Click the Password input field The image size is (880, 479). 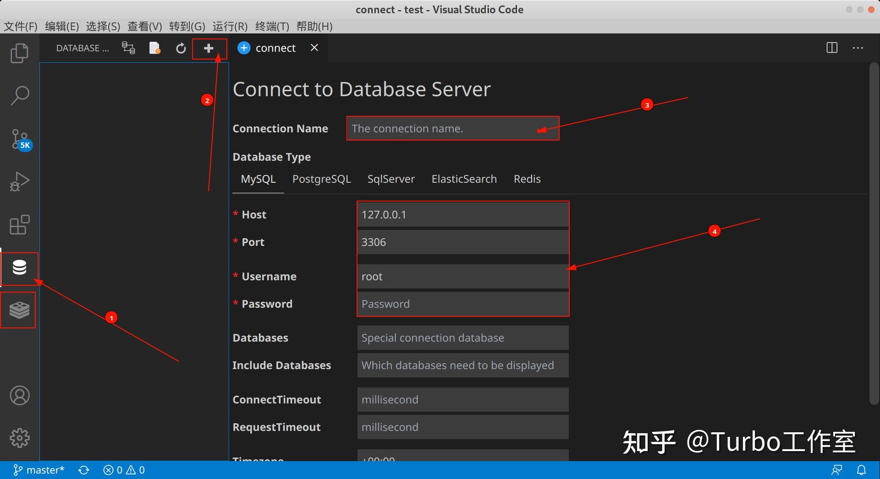[462, 304]
